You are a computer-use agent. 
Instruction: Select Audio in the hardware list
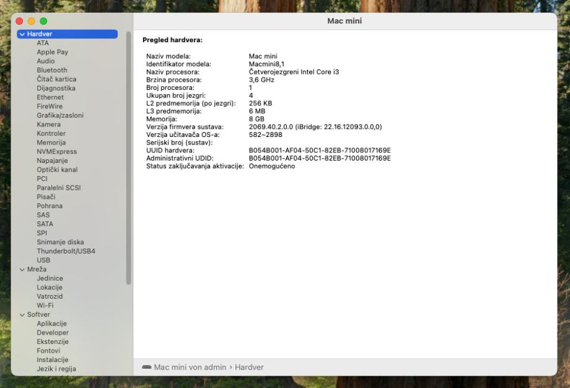tap(45, 61)
